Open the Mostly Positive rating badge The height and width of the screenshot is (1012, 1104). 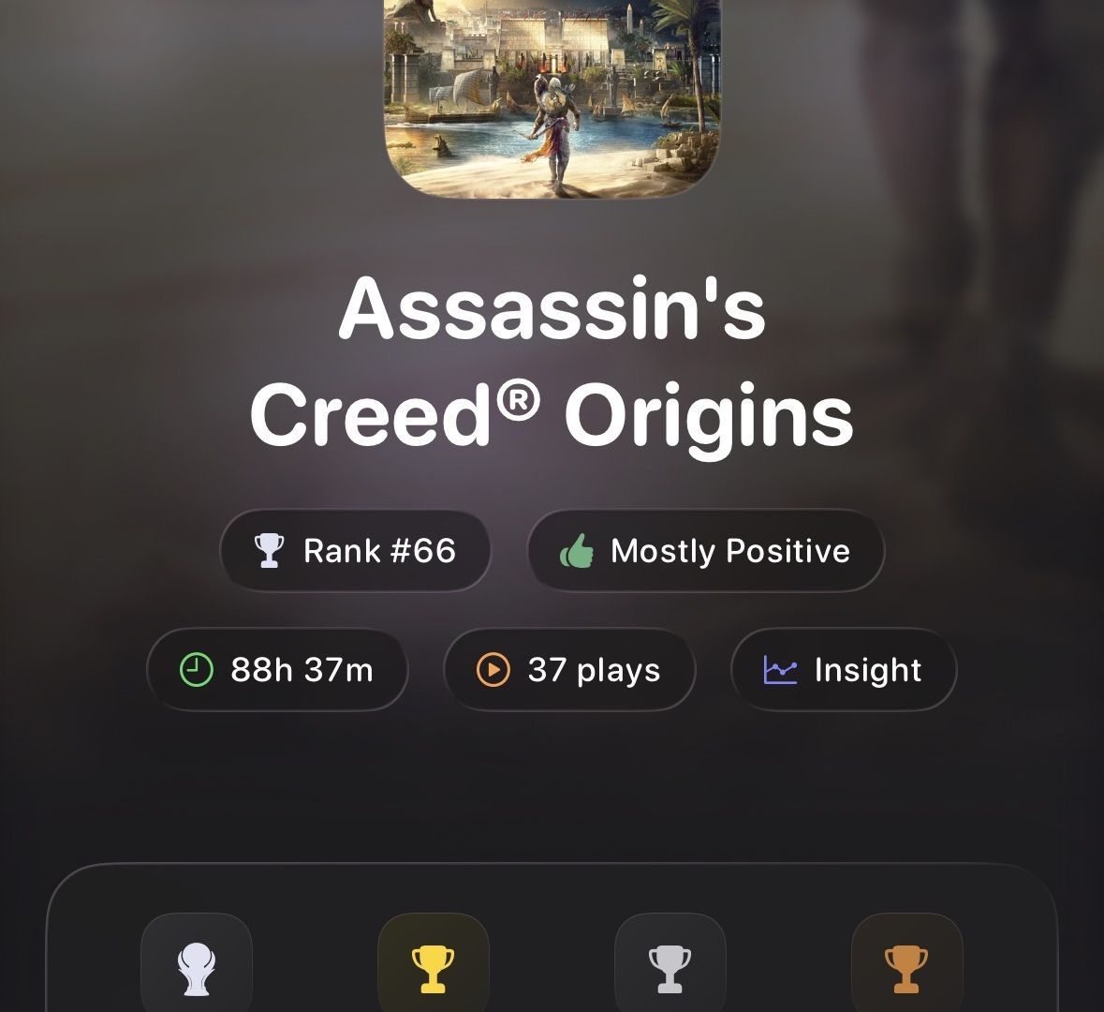(x=705, y=550)
